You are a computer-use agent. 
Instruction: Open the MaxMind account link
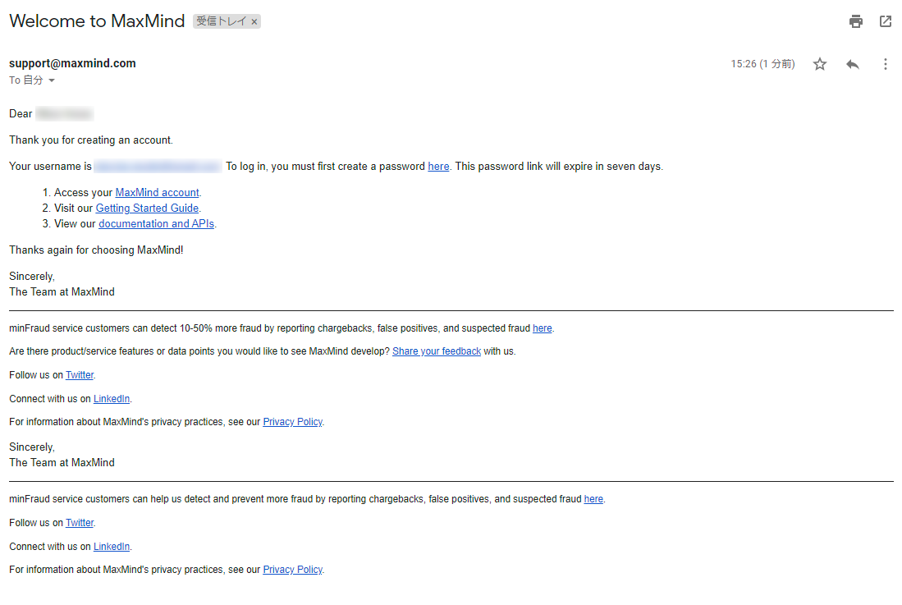click(157, 193)
